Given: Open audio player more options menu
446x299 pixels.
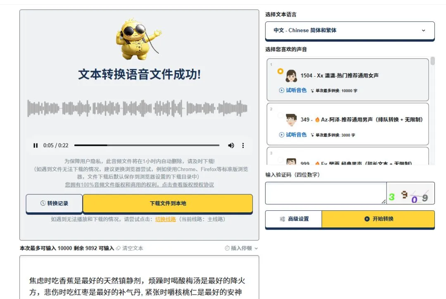Looking at the screenshot, I should [x=243, y=146].
